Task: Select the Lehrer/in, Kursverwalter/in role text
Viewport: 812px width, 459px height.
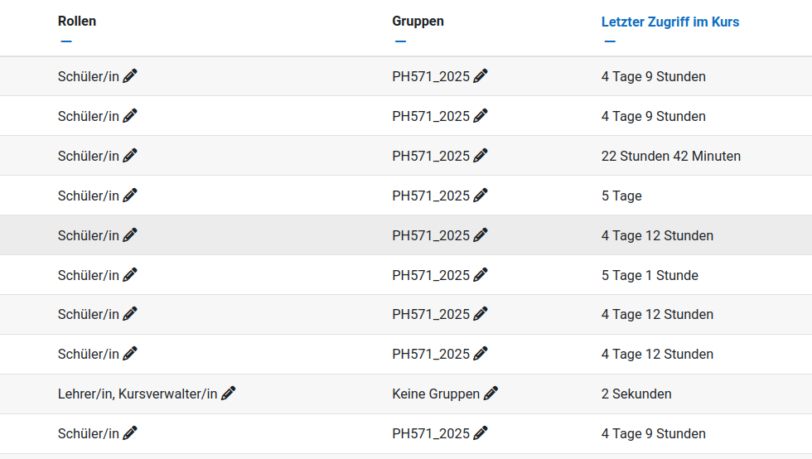Action: click(138, 394)
